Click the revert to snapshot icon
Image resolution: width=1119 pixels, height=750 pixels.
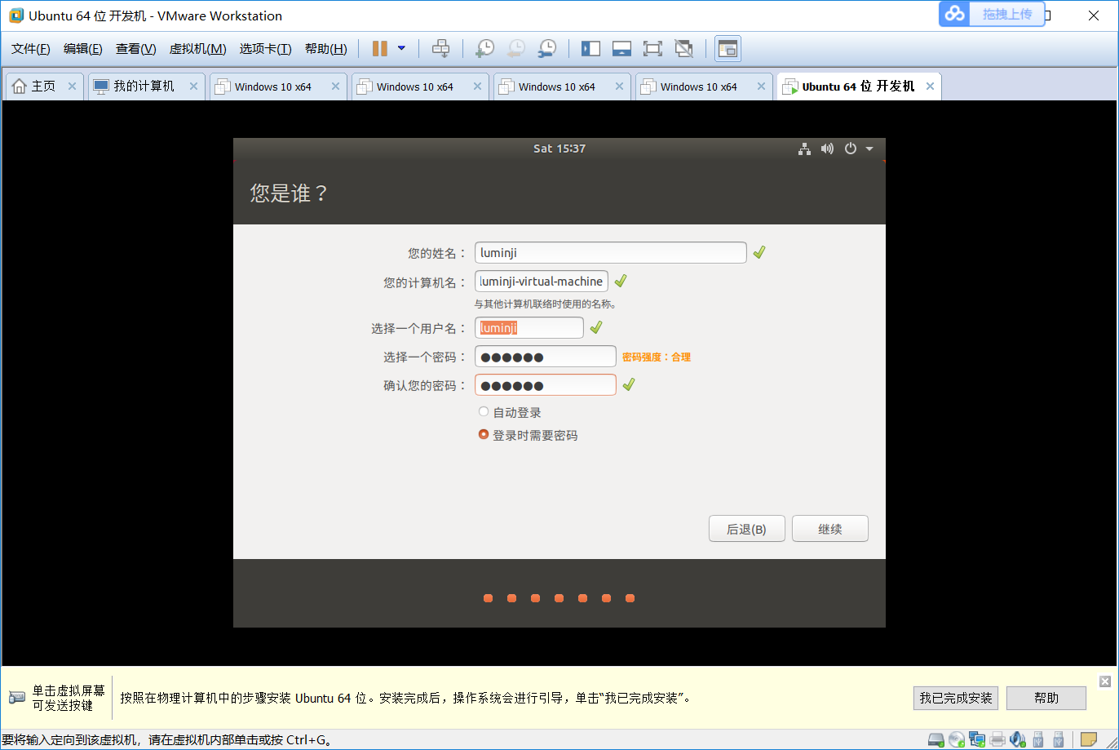pos(515,49)
